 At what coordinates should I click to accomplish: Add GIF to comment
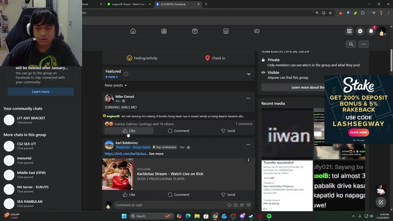(242, 205)
